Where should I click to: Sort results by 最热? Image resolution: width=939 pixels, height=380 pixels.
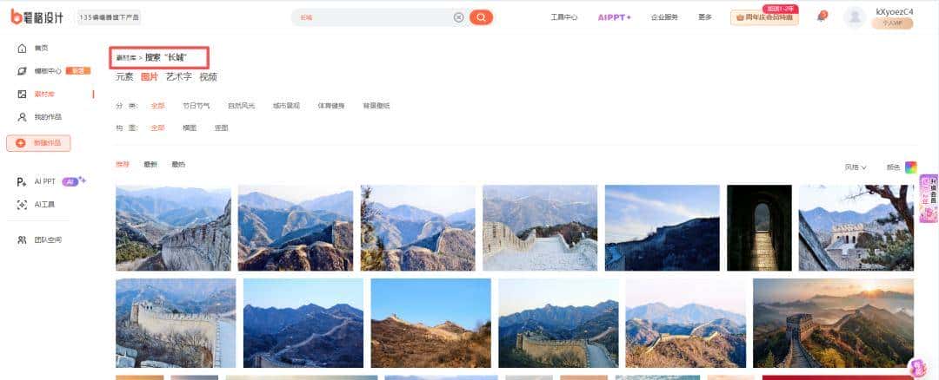[178, 164]
